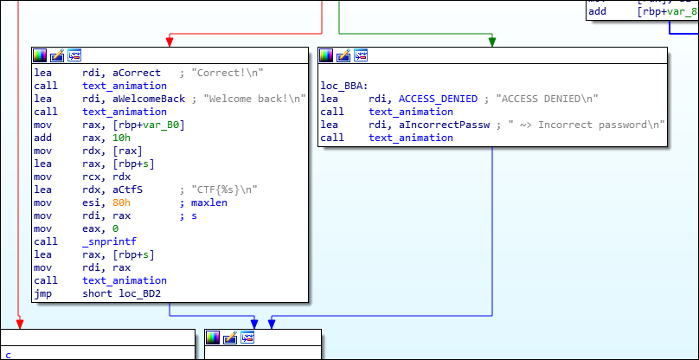Open node color picker in Correct block
This screenshot has height=360, width=699.
click(40, 55)
